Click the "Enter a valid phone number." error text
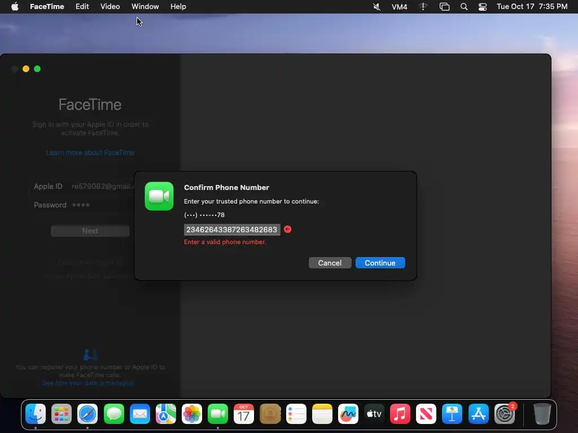Screen dimensions: 578x433 point(225,242)
